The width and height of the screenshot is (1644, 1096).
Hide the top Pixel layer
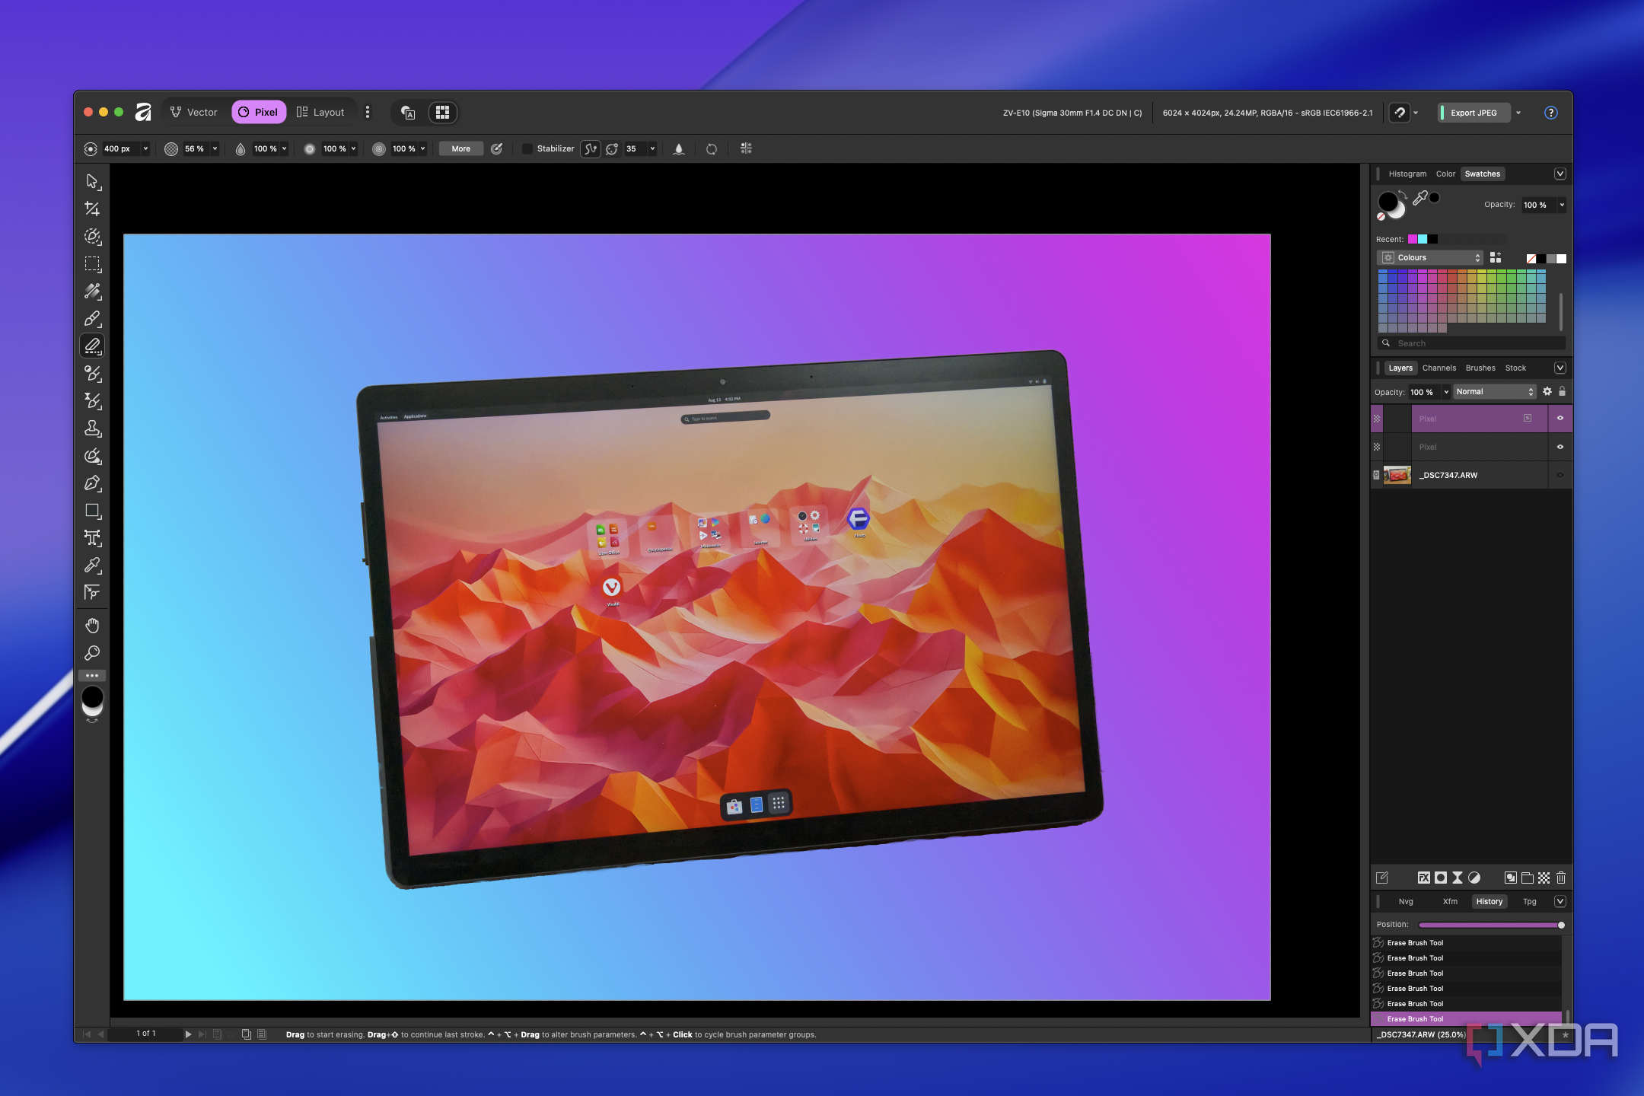pos(1560,419)
